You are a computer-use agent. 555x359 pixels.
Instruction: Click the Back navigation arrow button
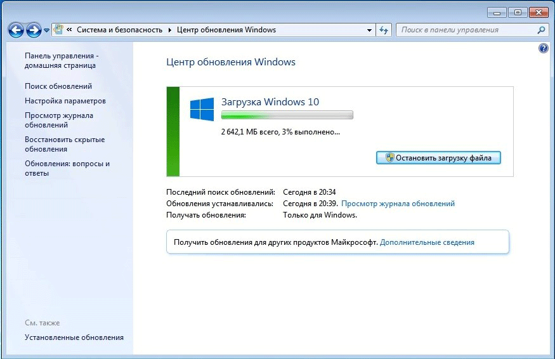(x=16, y=30)
